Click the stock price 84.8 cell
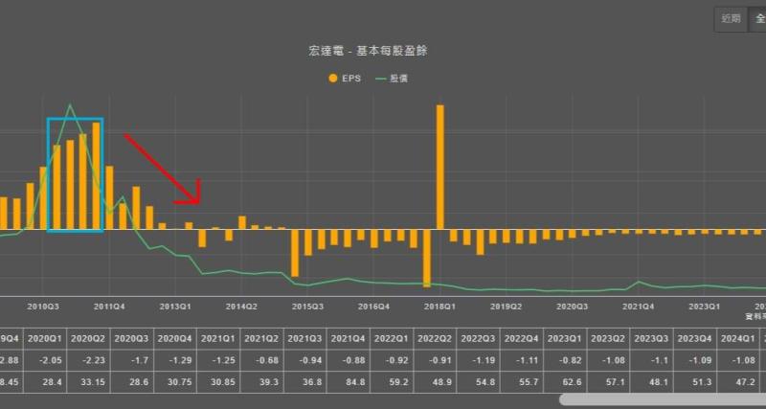Viewport: 766px width, 409px height. pos(348,382)
